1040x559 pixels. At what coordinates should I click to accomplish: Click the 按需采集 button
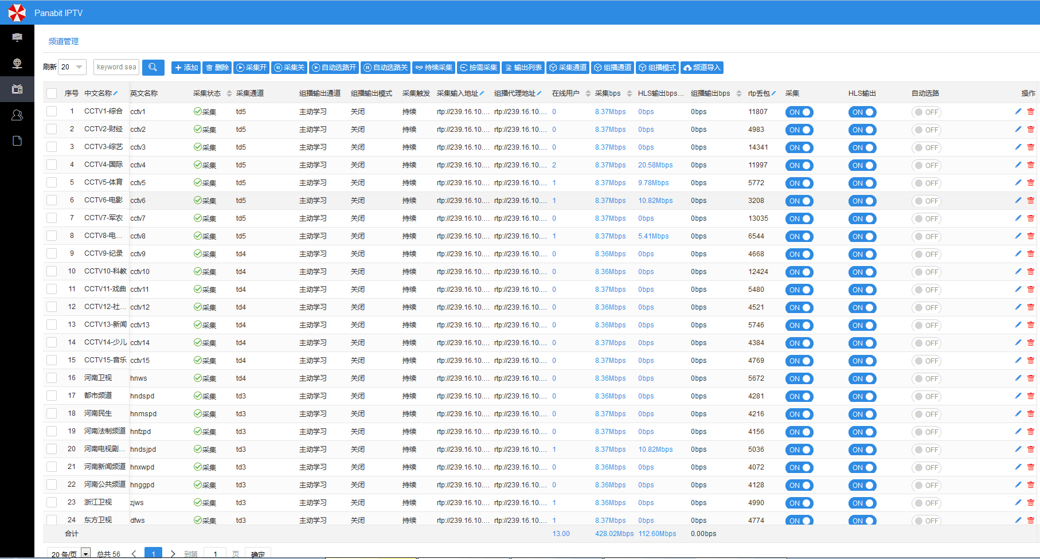click(x=479, y=68)
